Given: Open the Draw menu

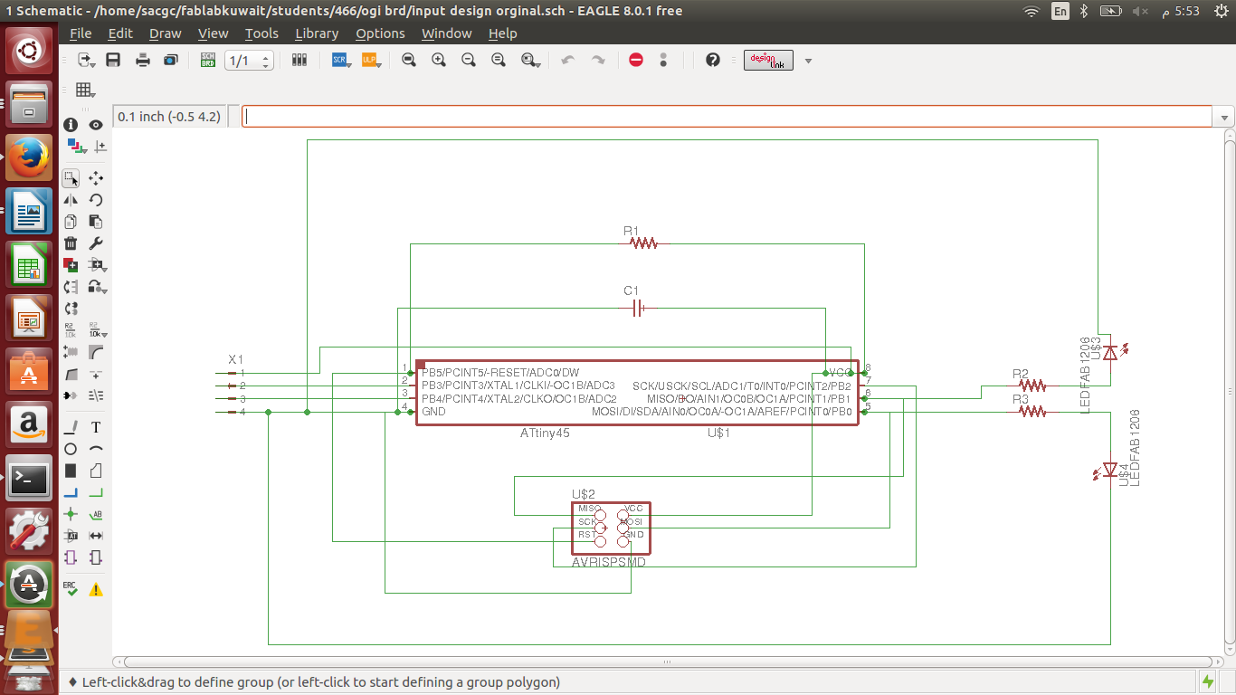Looking at the screenshot, I should tap(166, 33).
